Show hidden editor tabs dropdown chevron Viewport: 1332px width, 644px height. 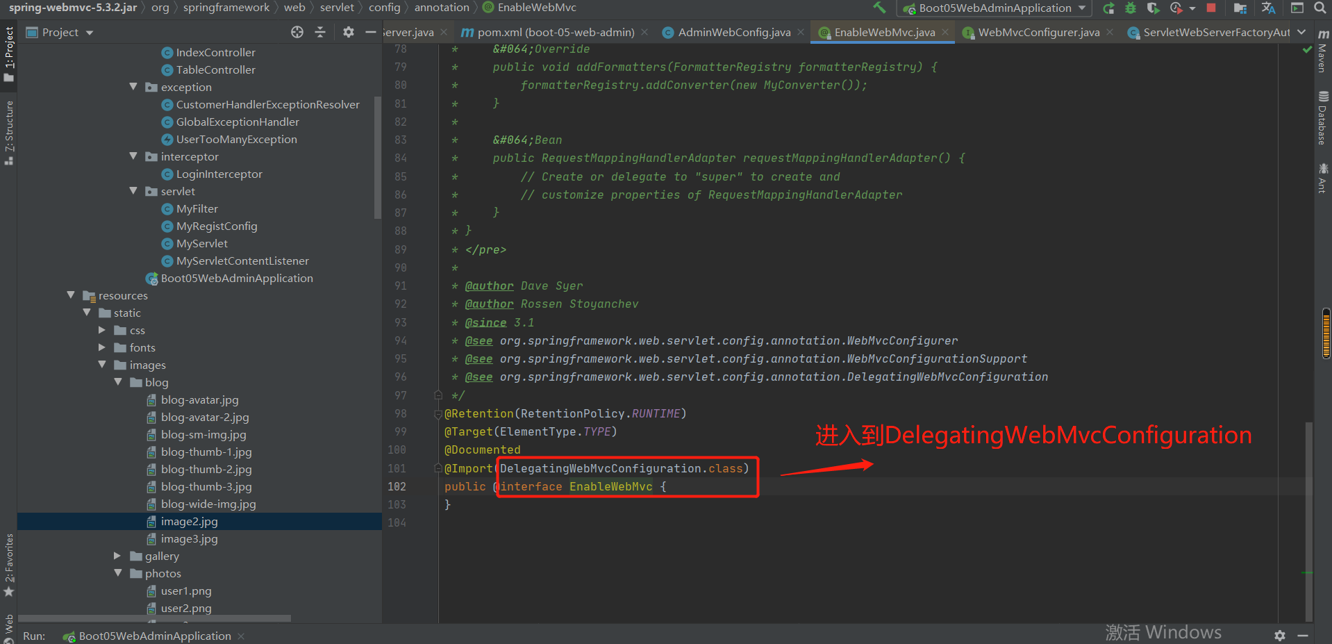coord(1301,32)
